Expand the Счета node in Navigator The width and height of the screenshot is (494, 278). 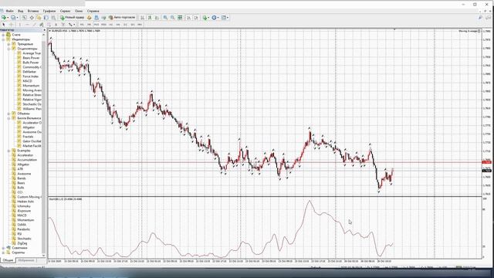3,35
